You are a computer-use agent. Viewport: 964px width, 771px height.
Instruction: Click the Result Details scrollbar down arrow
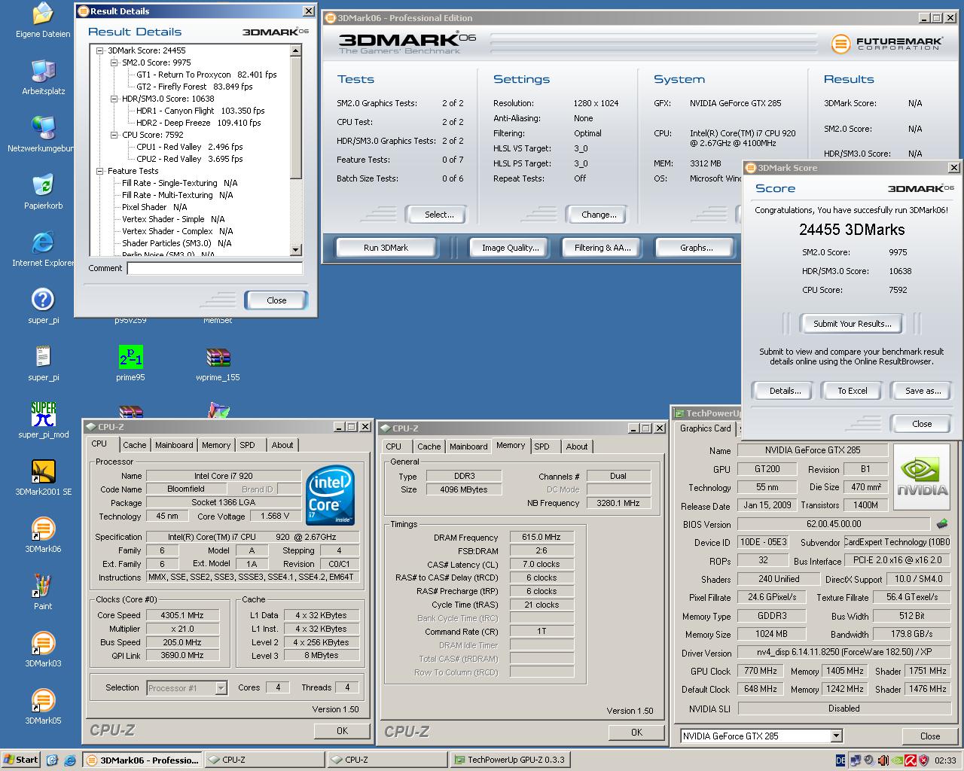pyautogui.click(x=295, y=250)
